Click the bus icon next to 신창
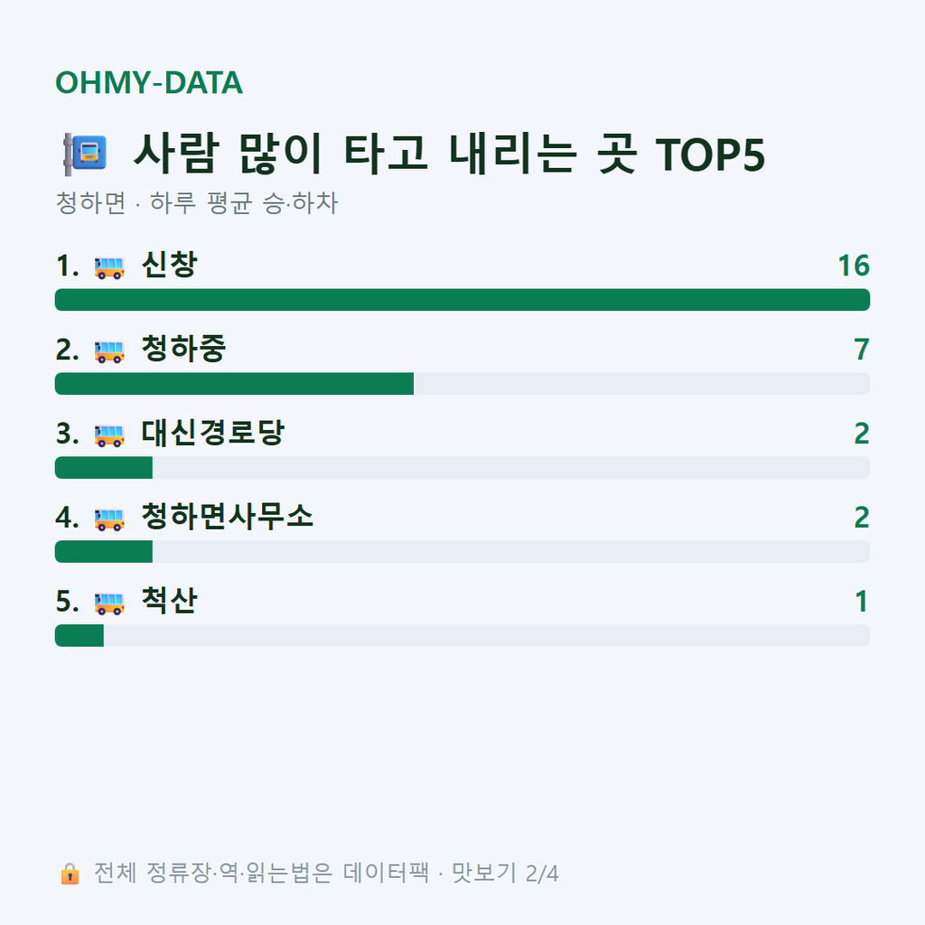Viewport: 925px width, 925px height. pos(109,267)
